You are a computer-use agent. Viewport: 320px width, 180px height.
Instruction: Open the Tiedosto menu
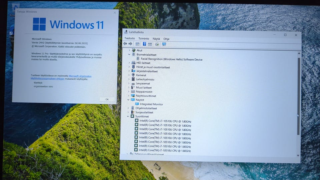coord(130,38)
